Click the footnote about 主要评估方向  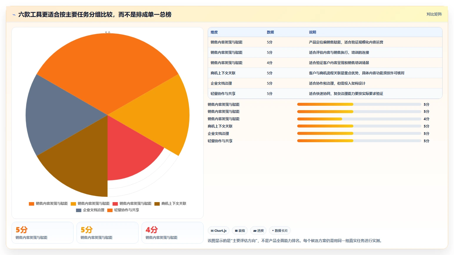tap(295, 241)
